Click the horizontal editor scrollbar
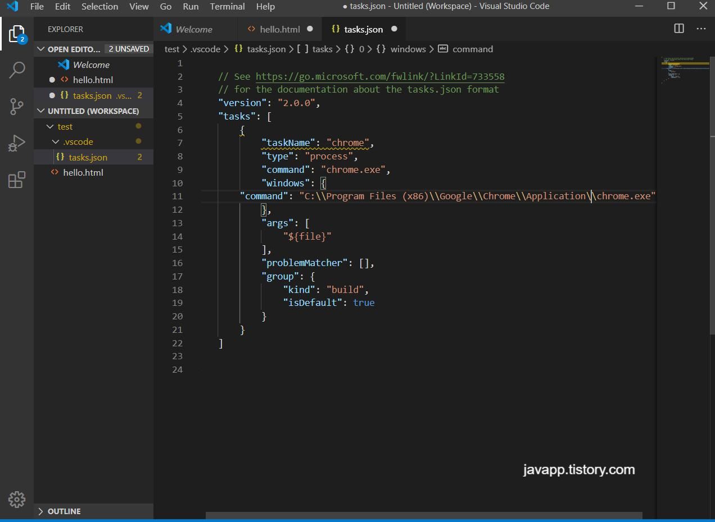 click(424, 515)
